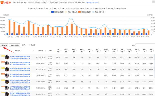Image resolution: width=155 pixels, height=96 pixels.
Task: Click the 搜索 input field
Action: click(145, 45)
